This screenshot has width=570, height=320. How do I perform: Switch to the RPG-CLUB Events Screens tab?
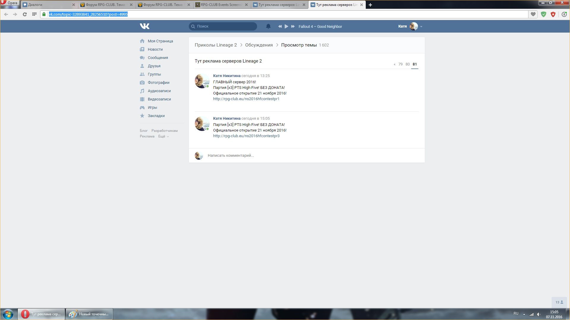tap(221, 5)
